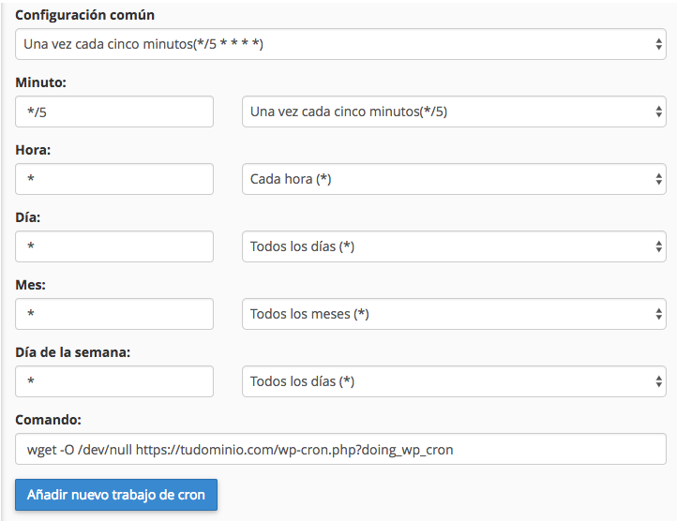Viewport: 677px width, 521px height.
Task: Open the Todos los meses (*) dropdown
Action: 454,314
